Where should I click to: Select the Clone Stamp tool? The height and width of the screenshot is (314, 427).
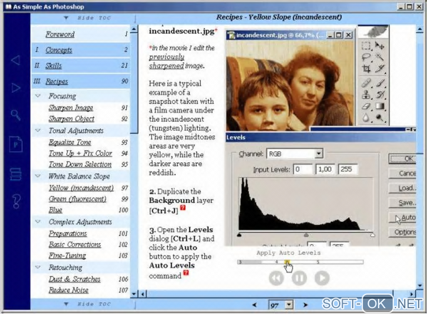coord(366,94)
